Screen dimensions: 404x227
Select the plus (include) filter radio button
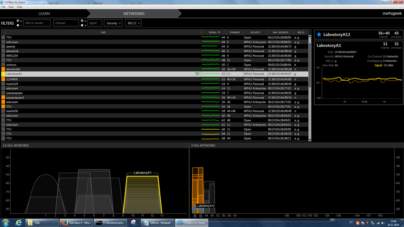click(x=18, y=21)
